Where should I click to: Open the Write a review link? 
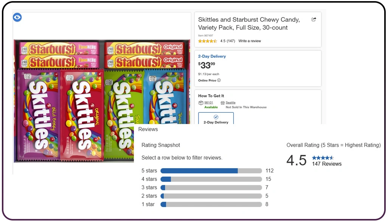coord(250,41)
